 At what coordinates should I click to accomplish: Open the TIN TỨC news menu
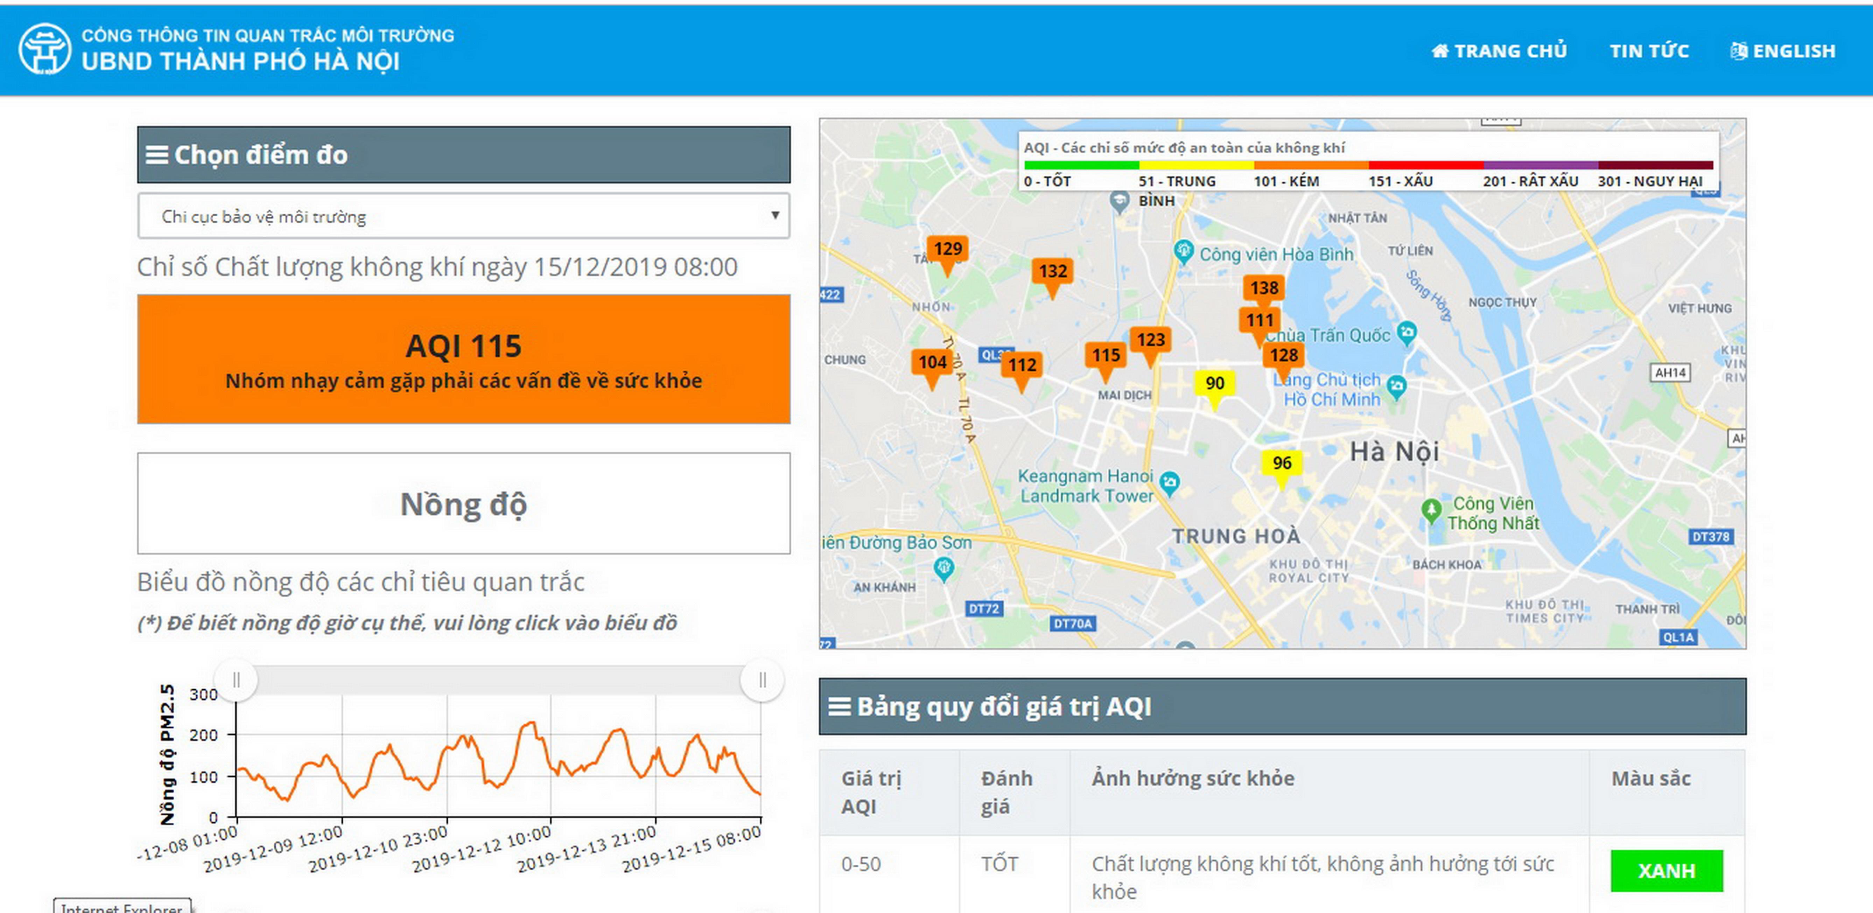pos(1648,51)
